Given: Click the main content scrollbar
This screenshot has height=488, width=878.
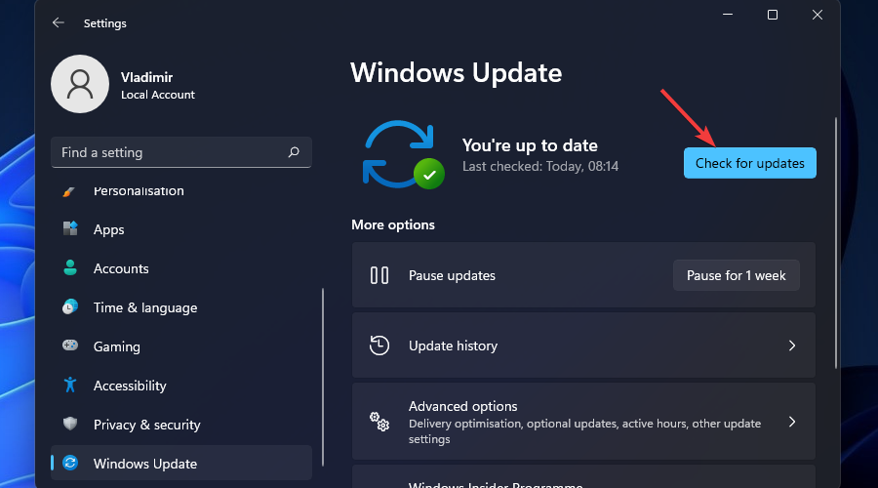Looking at the screenshot, I should click(836, 243).
